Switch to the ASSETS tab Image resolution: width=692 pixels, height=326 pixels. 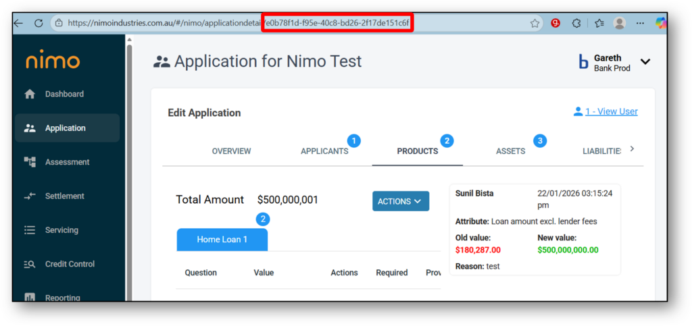510,151
